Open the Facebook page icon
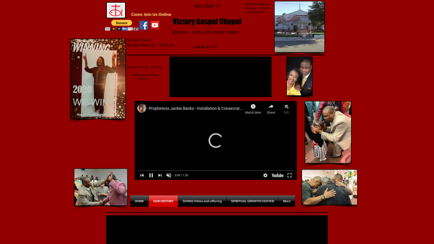Screen dimensions: 434x244 (x=144, y=25)
